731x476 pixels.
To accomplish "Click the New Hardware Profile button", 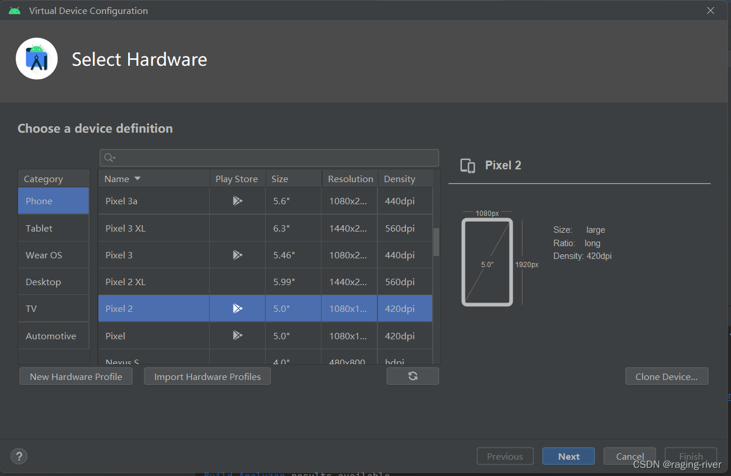I will (x=76, y=376).
